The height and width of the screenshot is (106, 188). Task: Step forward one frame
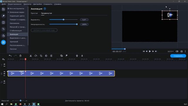coord(153,51)
